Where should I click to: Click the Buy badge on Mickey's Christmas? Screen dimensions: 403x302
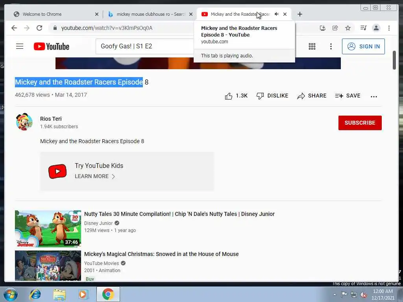click(90, 279)
